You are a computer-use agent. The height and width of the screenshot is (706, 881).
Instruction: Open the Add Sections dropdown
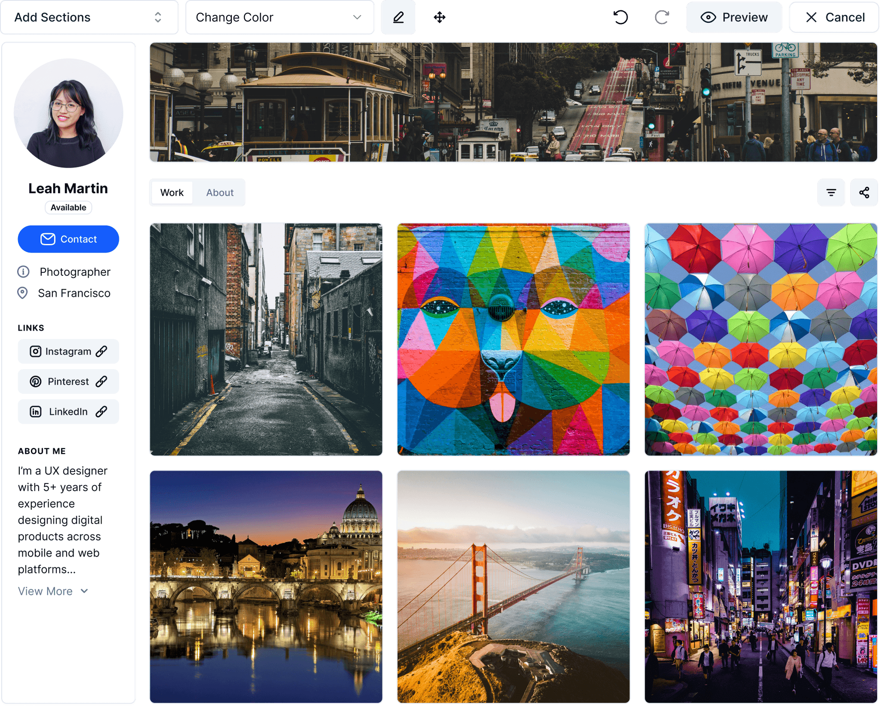pyautogui.click(x=89, y=17)
